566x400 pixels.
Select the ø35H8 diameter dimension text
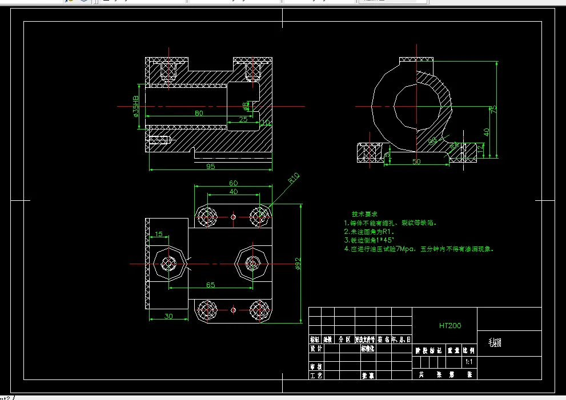136,106
